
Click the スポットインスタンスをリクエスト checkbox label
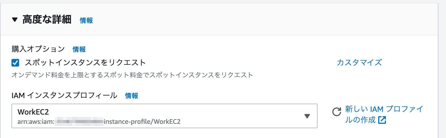click(x=85, y=63)
